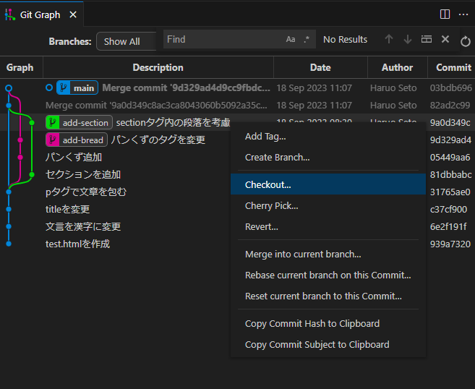Click the Graph column header
Image resolution: width=475 pixels, height=389 pixels.
pos(20,67)
